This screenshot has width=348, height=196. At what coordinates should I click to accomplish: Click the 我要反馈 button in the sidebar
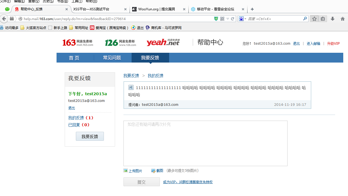(90, 136)
